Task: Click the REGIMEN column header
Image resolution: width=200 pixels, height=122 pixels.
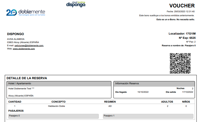Action: 110,102
